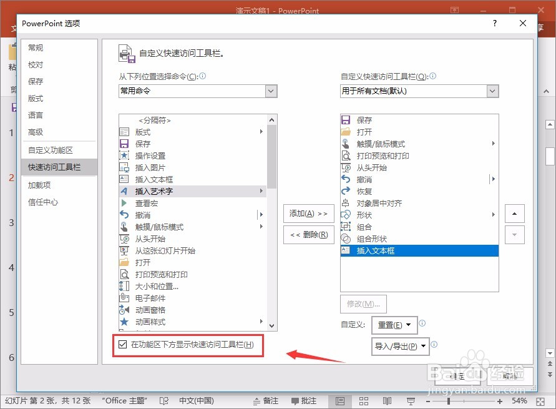Open the 高级 options category
The width and height of the screenshot is (556, 409).
(36, 132)
